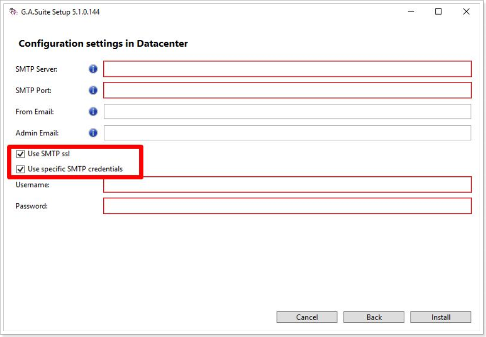This screenshot has width=486, height=337.
Task: Select the Password text box
Action: (x=287, y=206)
